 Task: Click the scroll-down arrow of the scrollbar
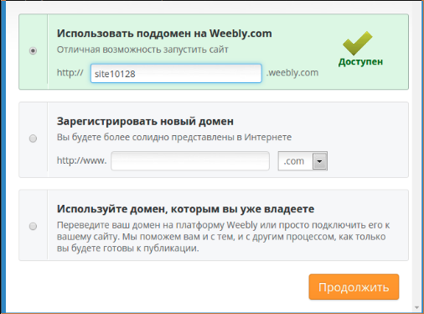tap(416, 307)
